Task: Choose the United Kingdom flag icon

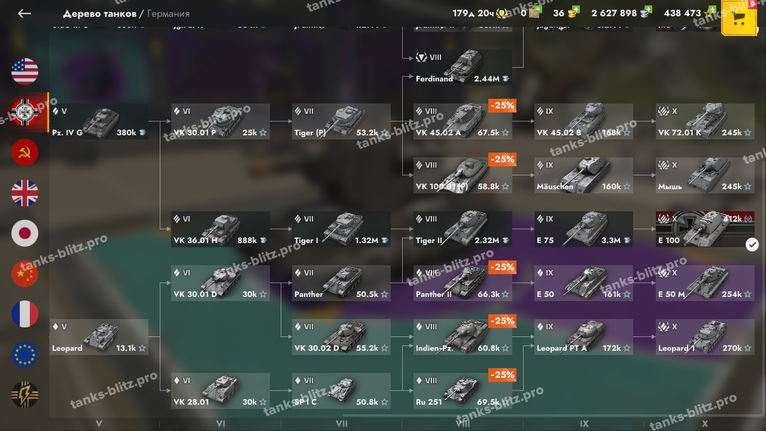Action: pos(25,193)
